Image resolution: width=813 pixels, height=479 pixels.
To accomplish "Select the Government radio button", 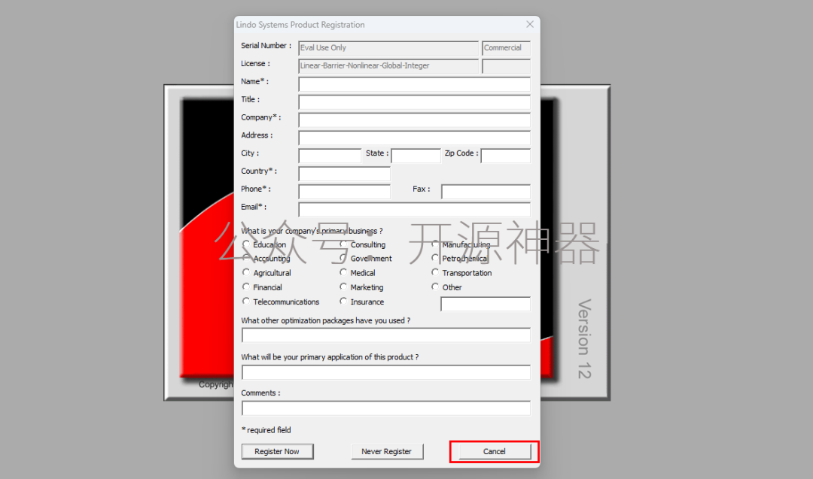I will click(x=343, y=258).
